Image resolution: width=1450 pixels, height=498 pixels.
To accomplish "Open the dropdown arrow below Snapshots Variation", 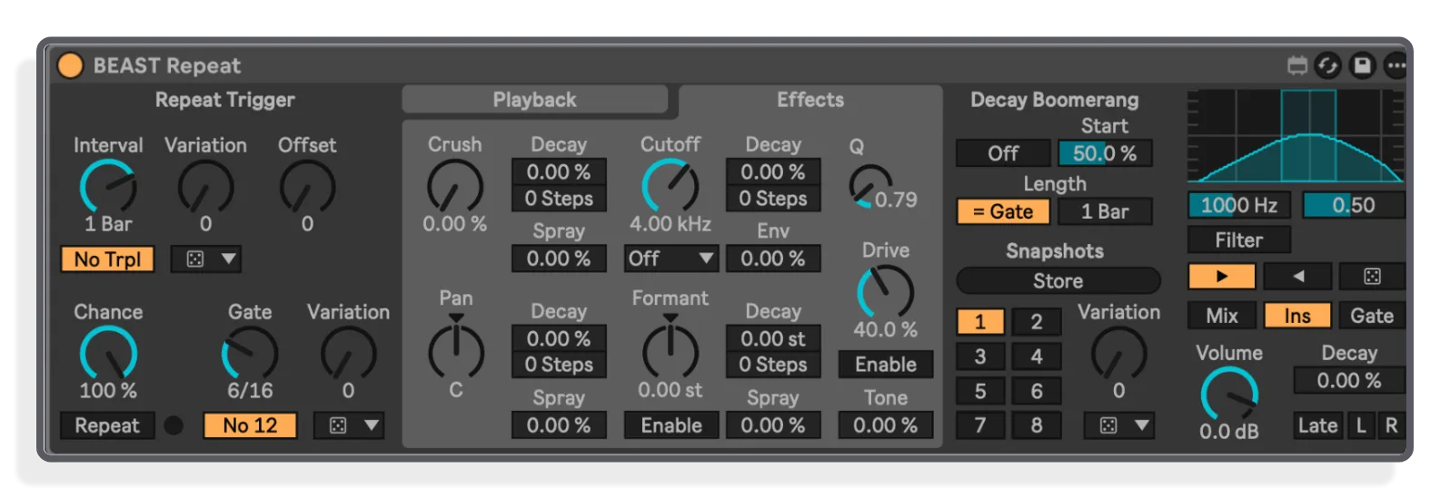I will click(x=1142, y=425).
